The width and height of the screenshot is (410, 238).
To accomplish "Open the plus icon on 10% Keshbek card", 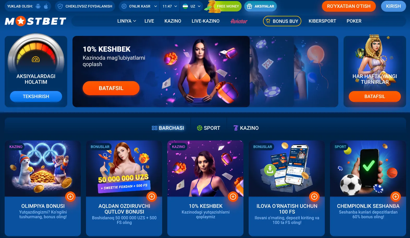I will pos(233,197).
